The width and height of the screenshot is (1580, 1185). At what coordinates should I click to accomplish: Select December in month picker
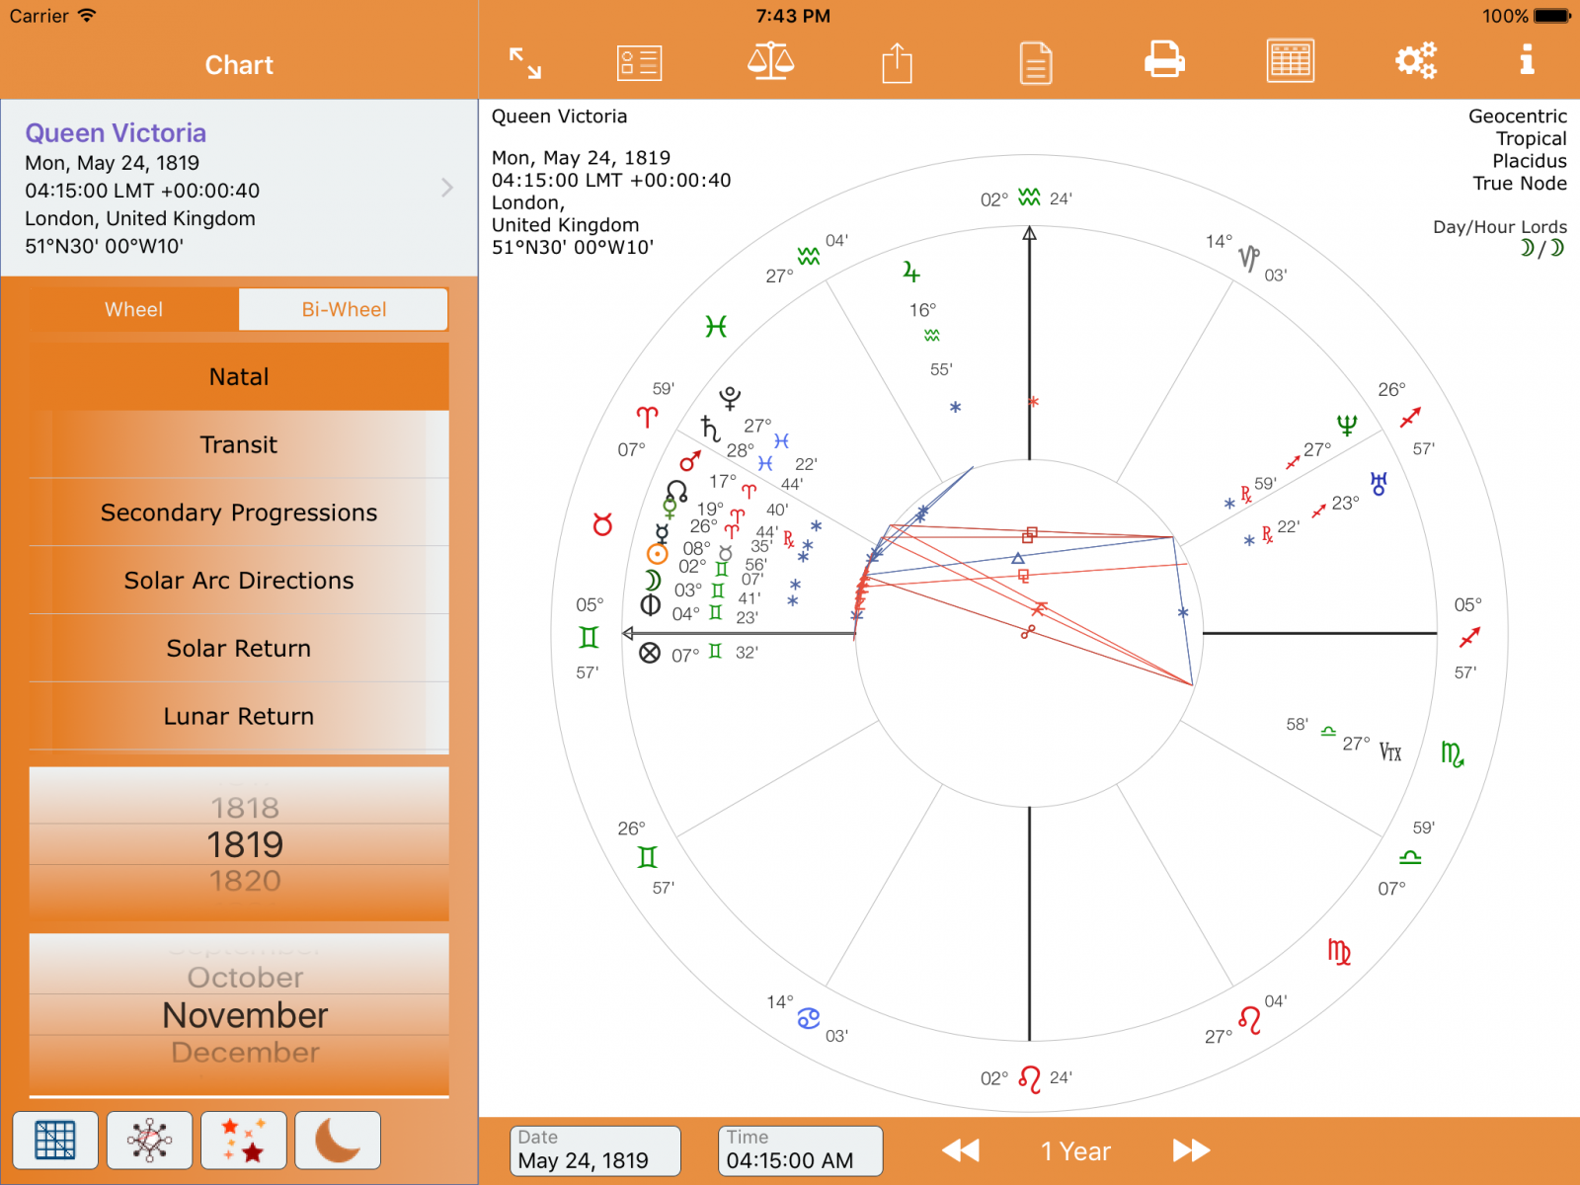[245, 1053]
